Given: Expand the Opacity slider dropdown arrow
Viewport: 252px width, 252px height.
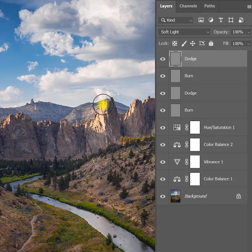Looking at the screenshot, I should pos(249,32).
